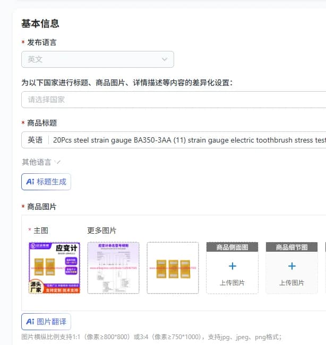Click the chevron arrow in the 英文 language selector

click(165, 59)
